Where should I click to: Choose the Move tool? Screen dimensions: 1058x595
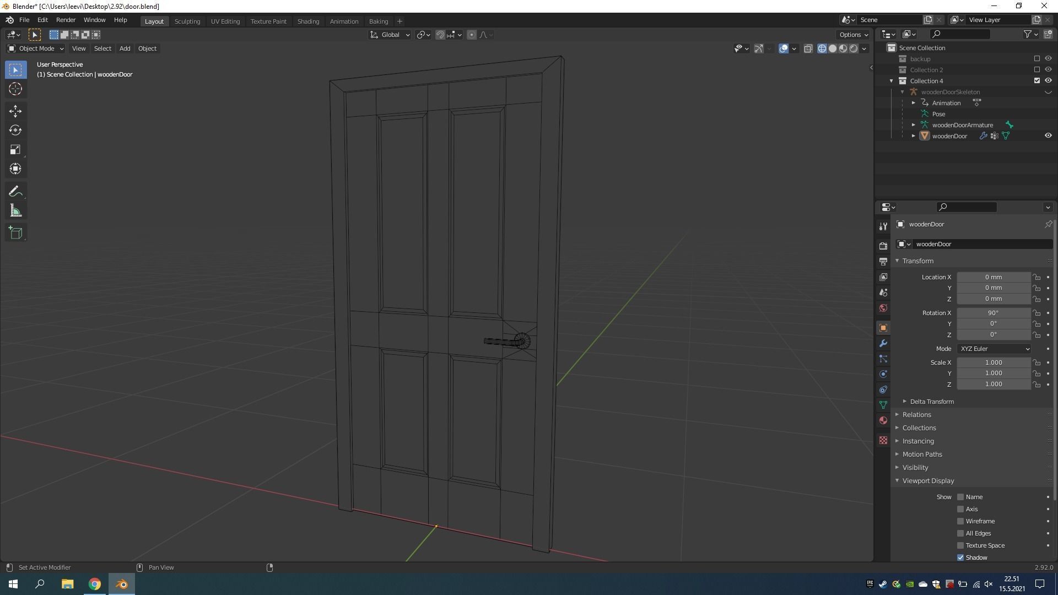coord(15,111)
